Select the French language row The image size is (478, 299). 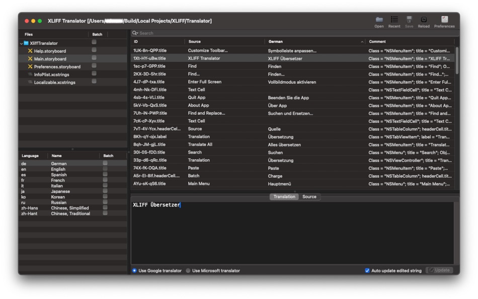point(72,180)
